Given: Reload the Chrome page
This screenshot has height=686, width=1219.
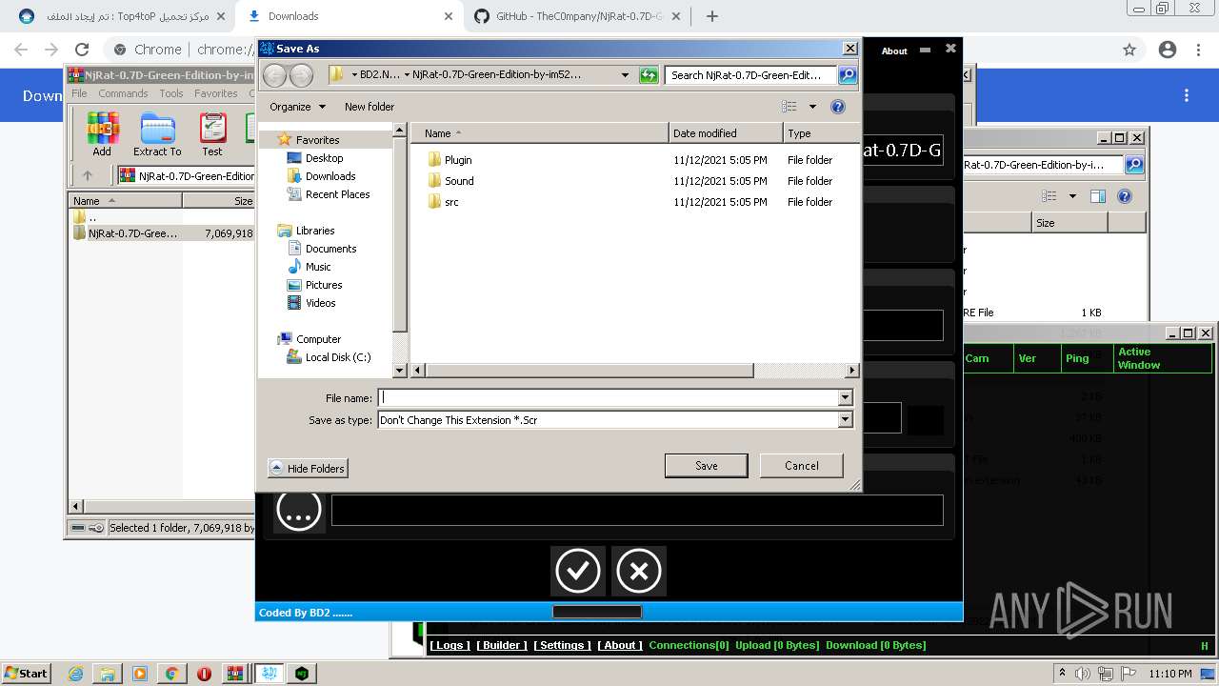Looking at the screenshot, I should tap(82, 50).
